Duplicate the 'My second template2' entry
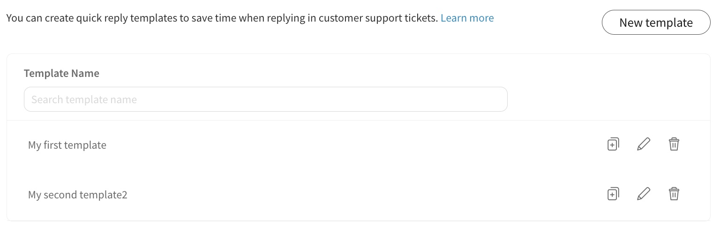 [x=613, y=194]
